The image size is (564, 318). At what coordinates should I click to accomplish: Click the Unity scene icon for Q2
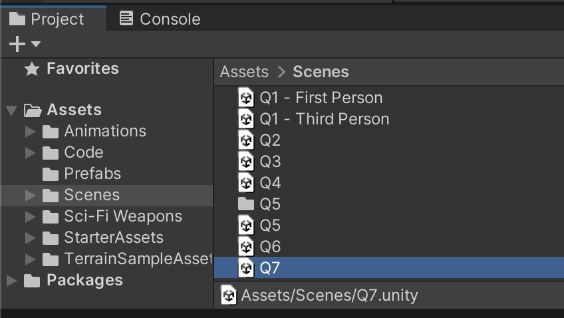click(x=246, y=140)
